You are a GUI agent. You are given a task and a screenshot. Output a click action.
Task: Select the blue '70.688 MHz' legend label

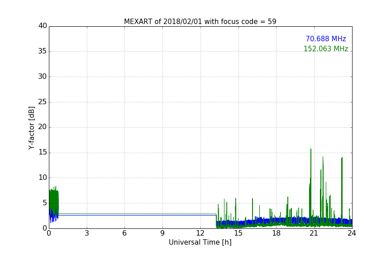click(x=326, y=39)
